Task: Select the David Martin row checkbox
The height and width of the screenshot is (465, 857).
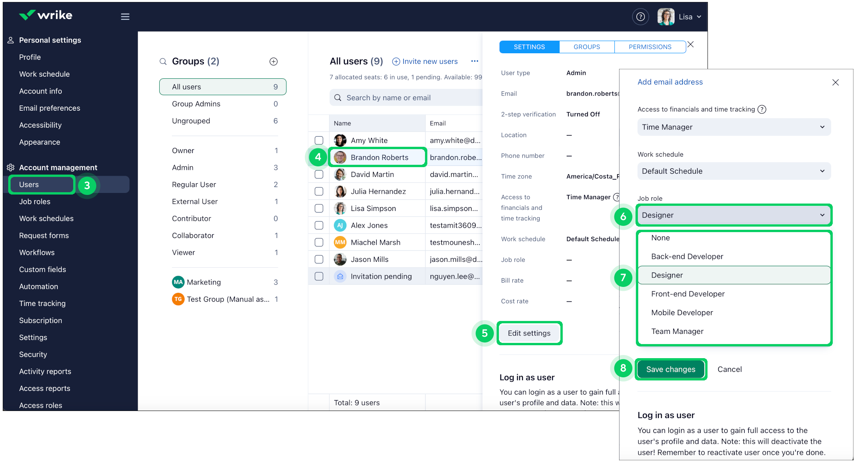Action: (x=319, y=174)
